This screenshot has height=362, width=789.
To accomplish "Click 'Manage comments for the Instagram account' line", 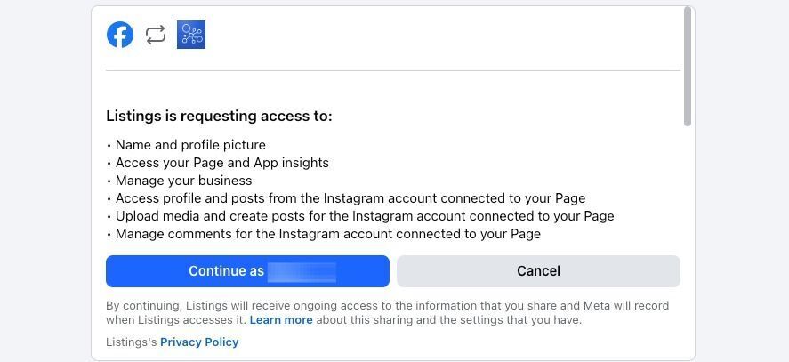I will (324, 234).
